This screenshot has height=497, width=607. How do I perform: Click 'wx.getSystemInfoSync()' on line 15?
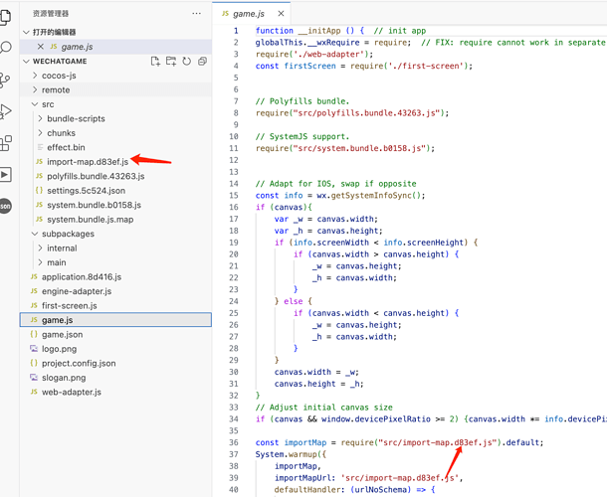368,195
